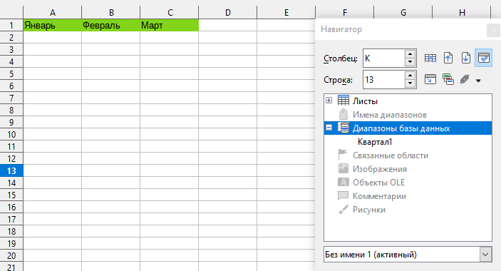Click the brush icon beside Рисунки

[x=344, y=210]
